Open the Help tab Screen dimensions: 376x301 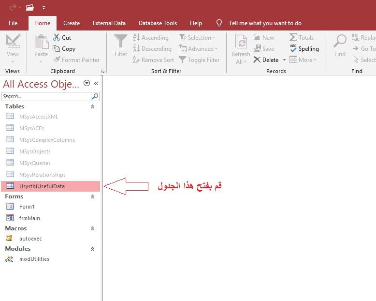click(196, 23)
